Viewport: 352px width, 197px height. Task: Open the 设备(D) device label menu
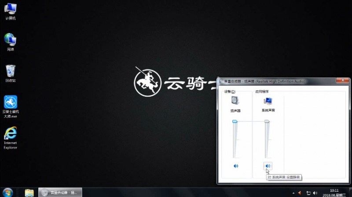click(230, 91)
